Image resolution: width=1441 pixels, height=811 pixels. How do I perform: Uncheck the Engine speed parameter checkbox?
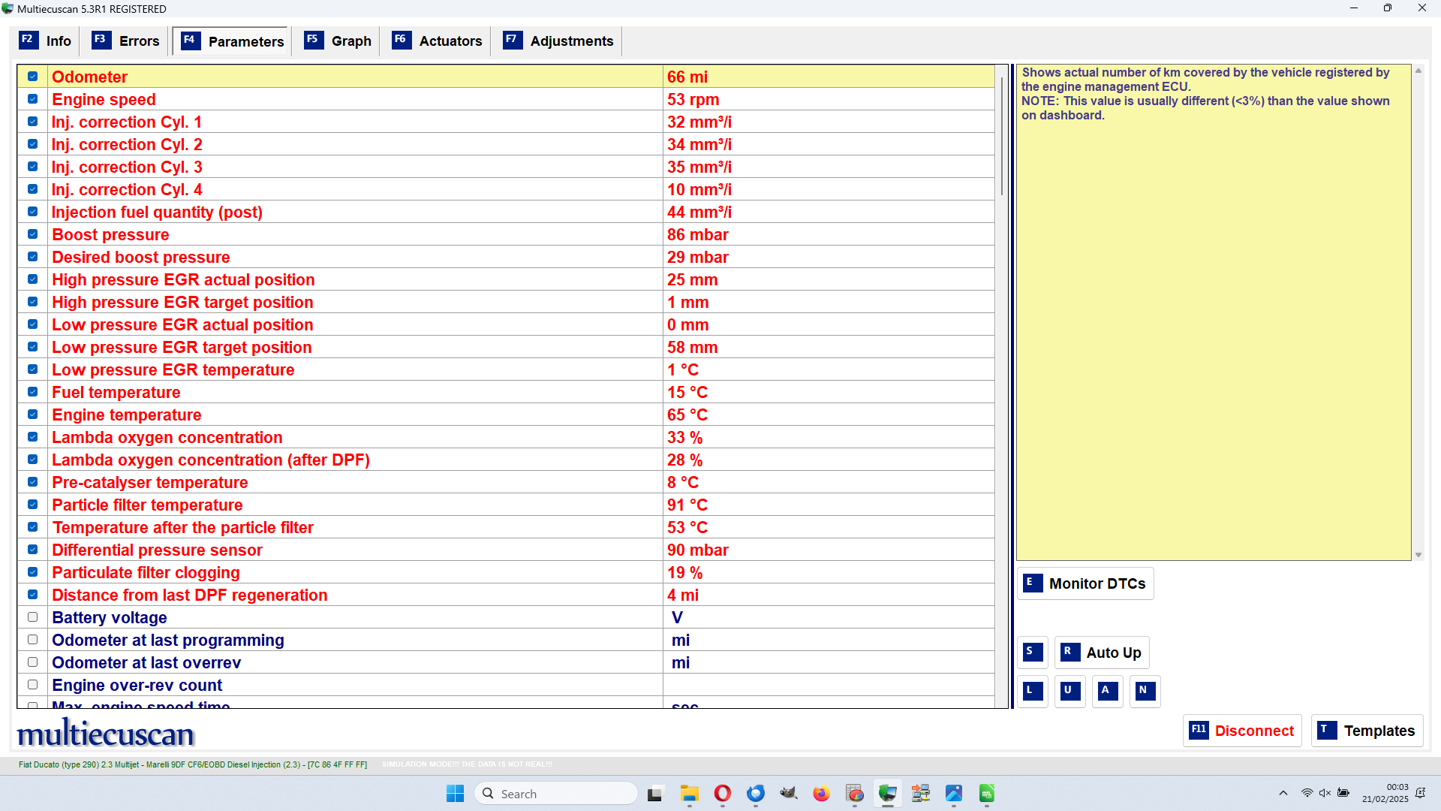(32, 99)
